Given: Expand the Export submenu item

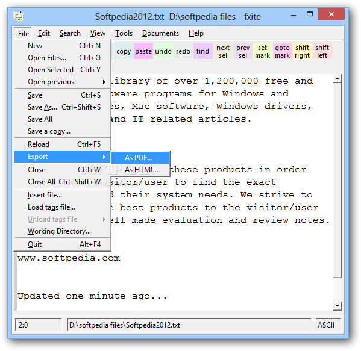Looking at the screenshot, I should pos(63,157).
